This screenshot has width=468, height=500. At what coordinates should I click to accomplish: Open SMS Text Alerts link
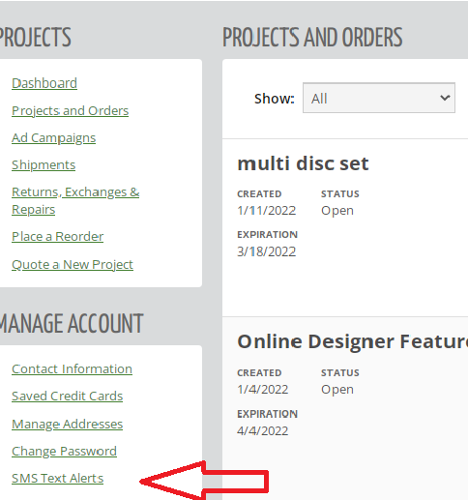(x=58, y=479)
